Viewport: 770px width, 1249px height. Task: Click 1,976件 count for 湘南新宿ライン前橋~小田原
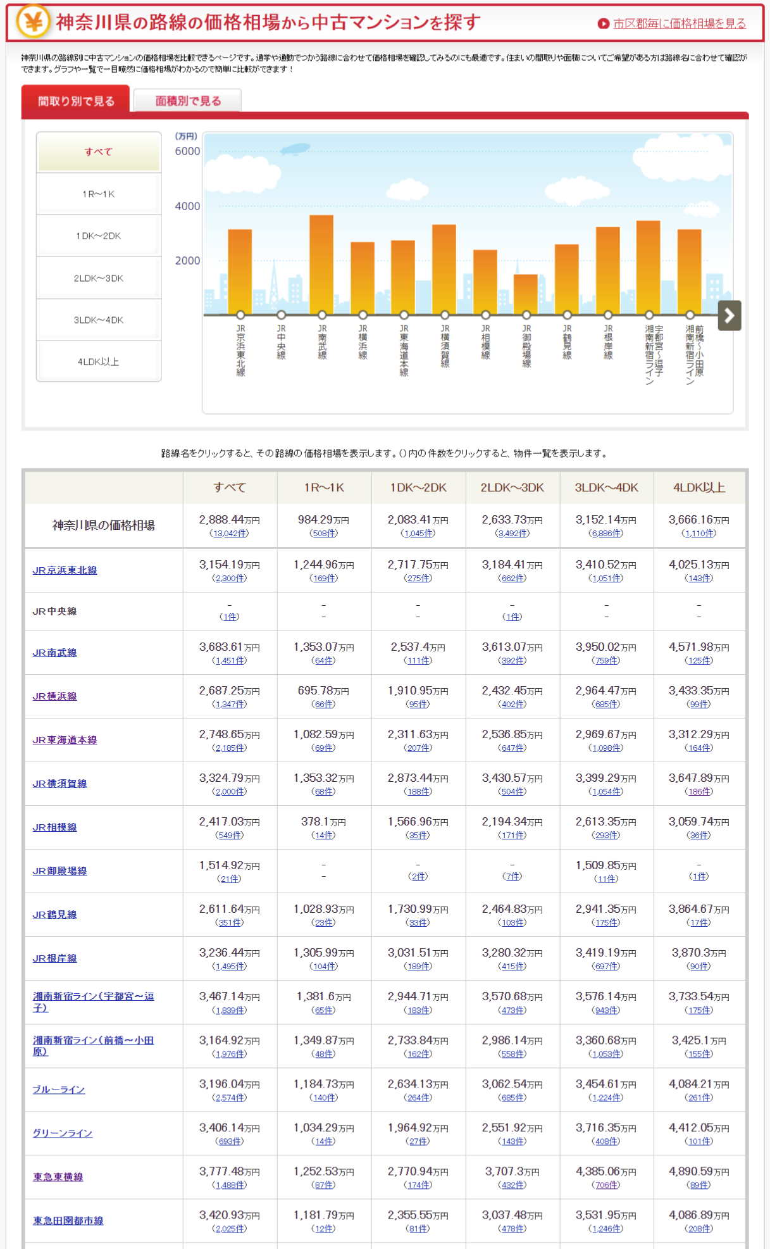tap(230, 1053)
